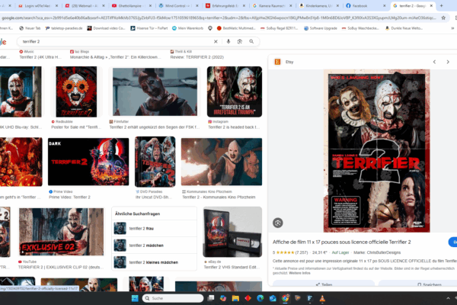Go to next image in preview panel

click(448, 62)
